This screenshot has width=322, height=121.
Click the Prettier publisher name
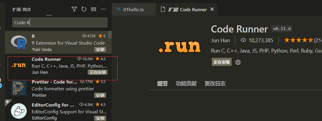click(39, 95)
